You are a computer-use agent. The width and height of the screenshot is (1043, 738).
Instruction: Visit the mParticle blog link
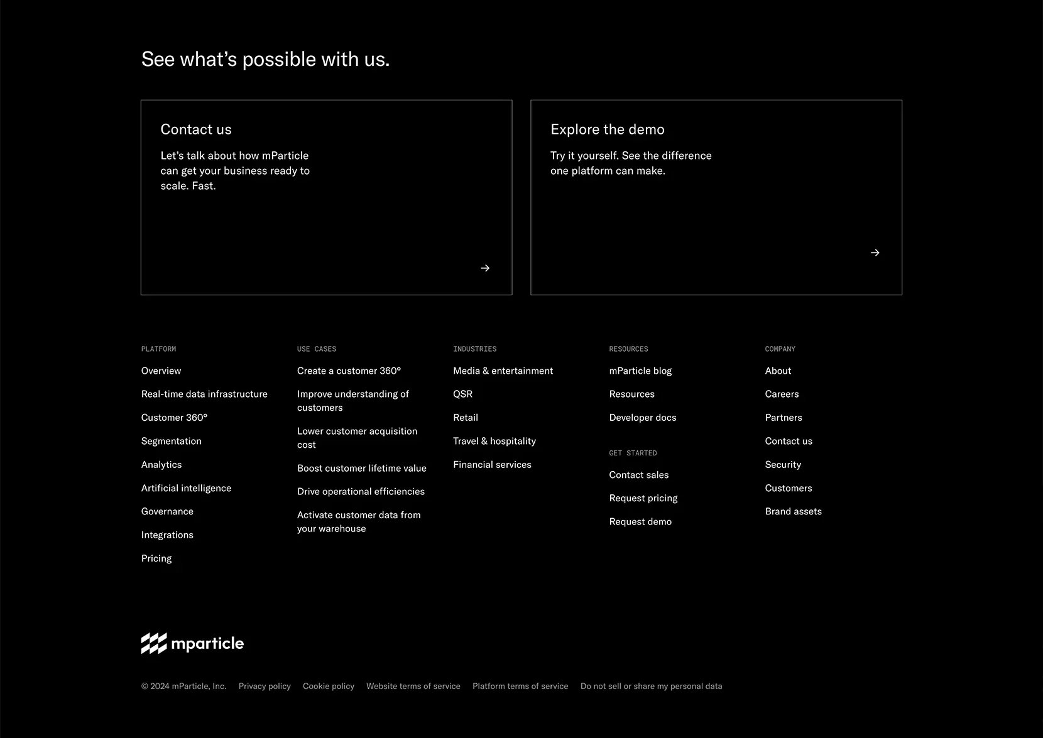coord(640,371)
